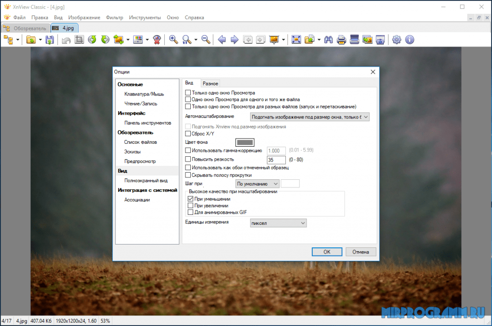Expand the Open folder icon dropdown arrow
Viewport: 492px width, 326px height.
(x=40, y=40)
